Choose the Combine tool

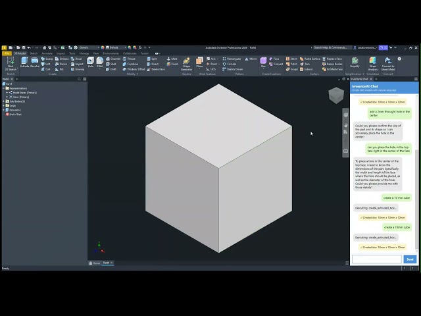tap(130, 64)
